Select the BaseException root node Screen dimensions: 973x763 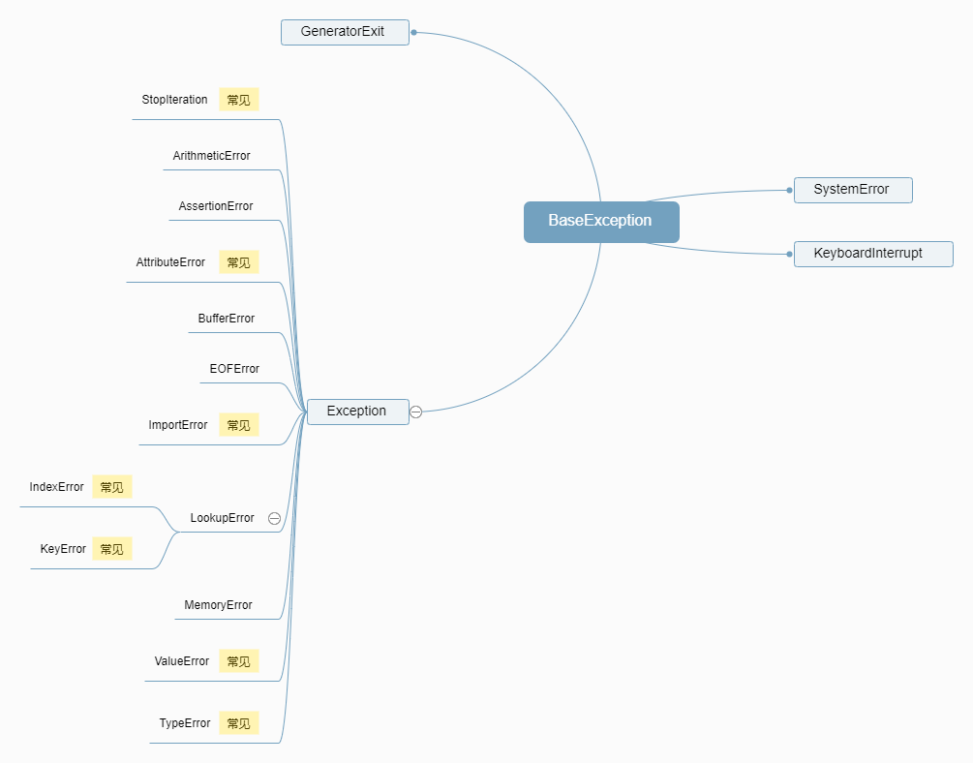(600, 221)
